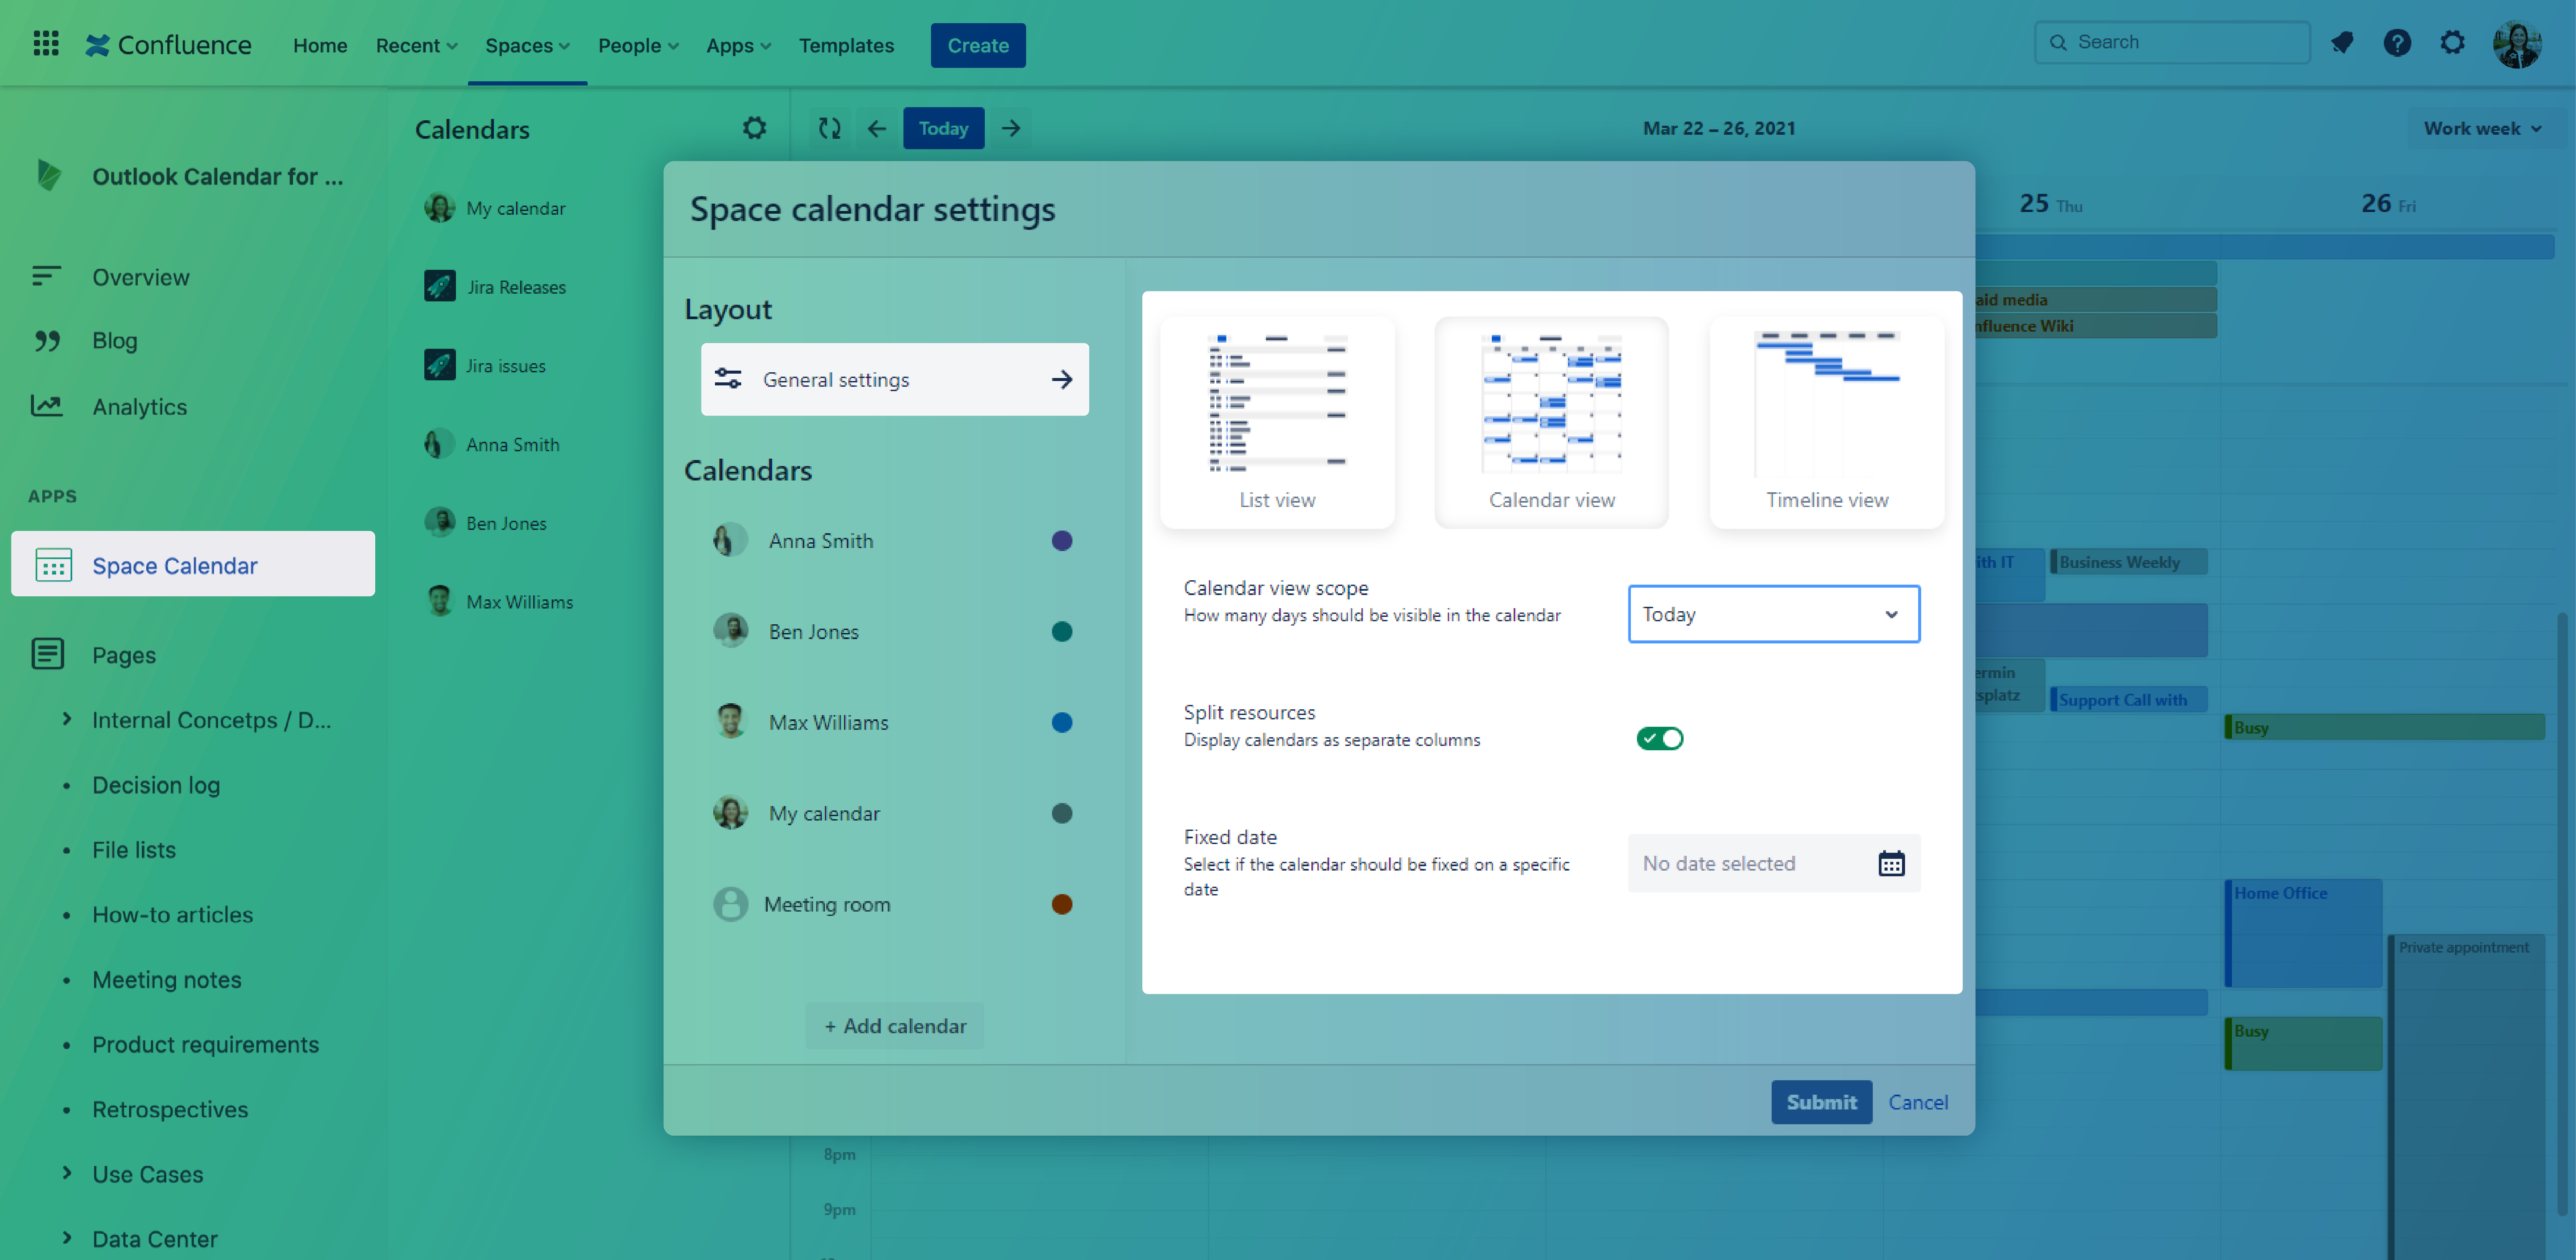
Task: Select the List view layout
Action: click(x=1277, y=420)
